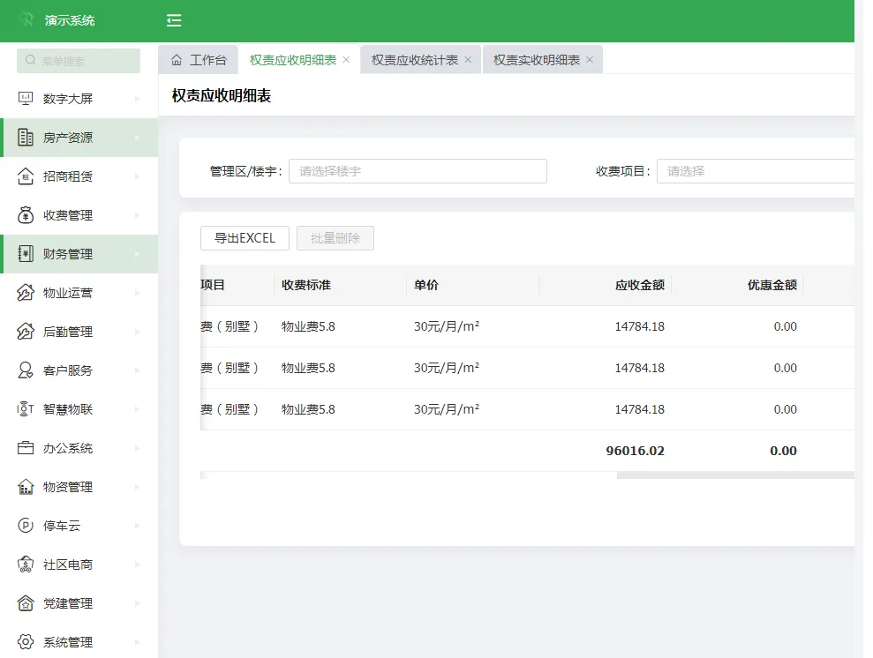Click the home icon in 工作台 tab
The width and height of the screenshot is (873, 658).
coord(177,60)
